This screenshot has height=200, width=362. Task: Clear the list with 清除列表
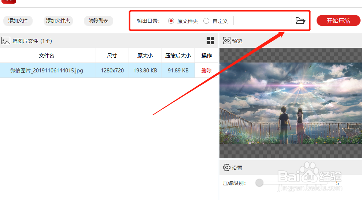click(x=98, y=21)
